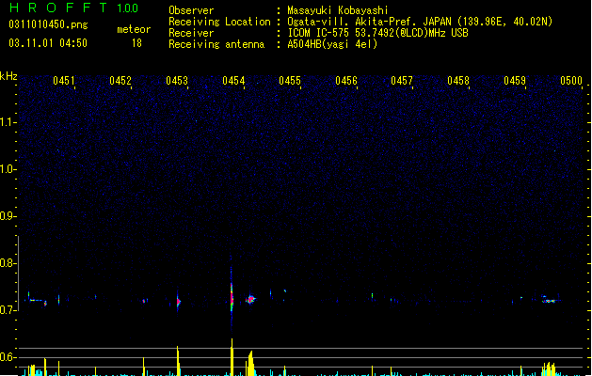Screen dimensions: 592x376
Task: Click the 0455 time marker
Action: [290, 81]
